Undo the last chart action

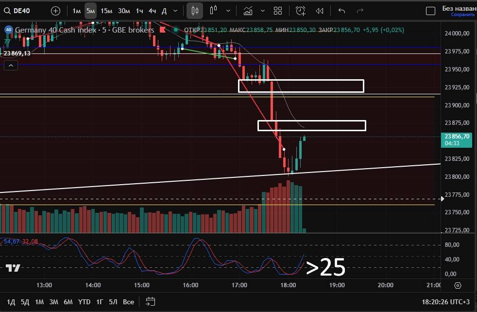click(341, 11)
